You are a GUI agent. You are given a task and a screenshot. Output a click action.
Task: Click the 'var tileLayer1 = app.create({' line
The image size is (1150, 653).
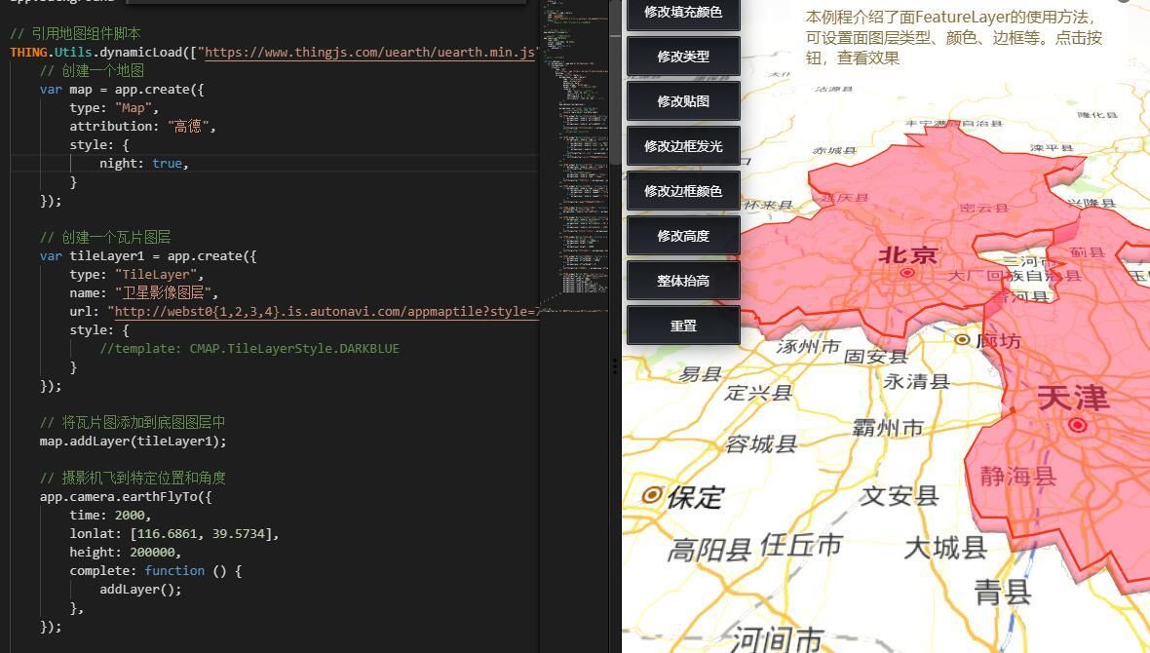pyautogui.click(x=148, y=256)
